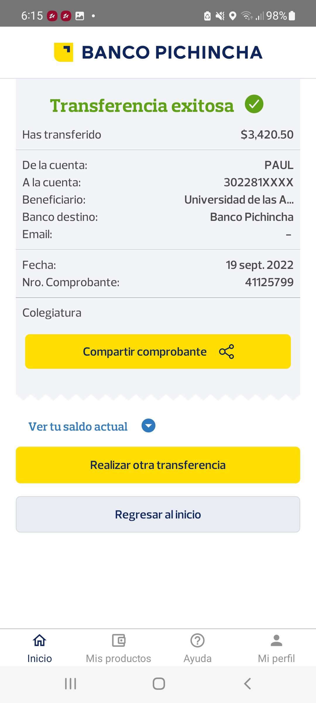Open Mis productos wallet icon
Screen dimensions: 316x703
[118, 640]
